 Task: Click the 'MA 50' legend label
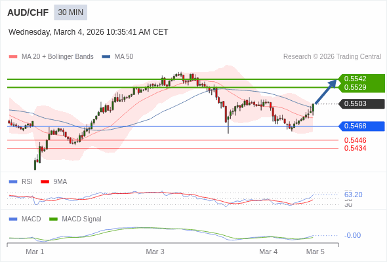[124, 57]
